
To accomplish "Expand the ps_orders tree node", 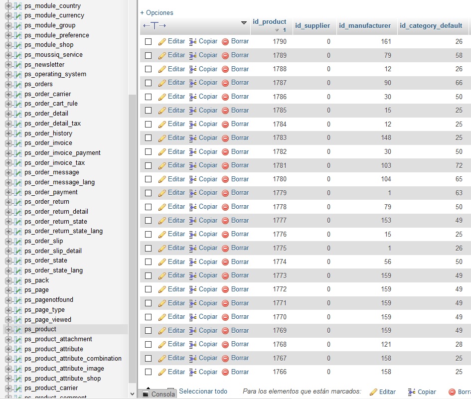I will pos(8,84).
